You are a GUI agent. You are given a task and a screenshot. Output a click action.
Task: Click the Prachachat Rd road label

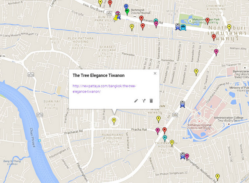coord(74,132)
